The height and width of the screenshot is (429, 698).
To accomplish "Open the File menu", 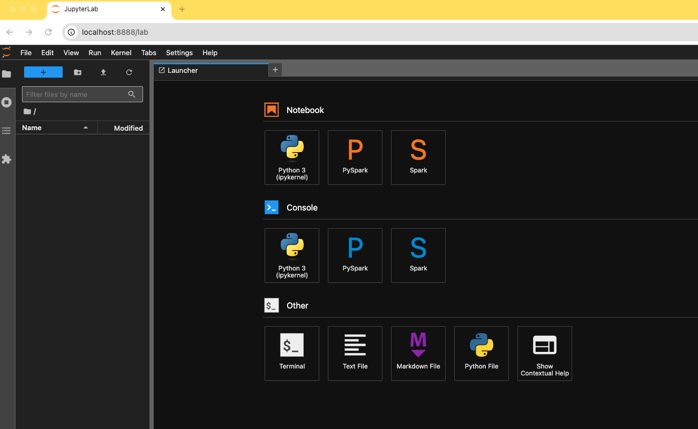I will pos(26,52).
